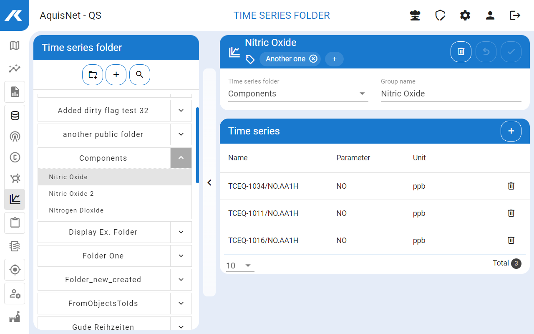
Task: Collapse the left folder panel
Action: pyautogui.click(x=209, y=182)
